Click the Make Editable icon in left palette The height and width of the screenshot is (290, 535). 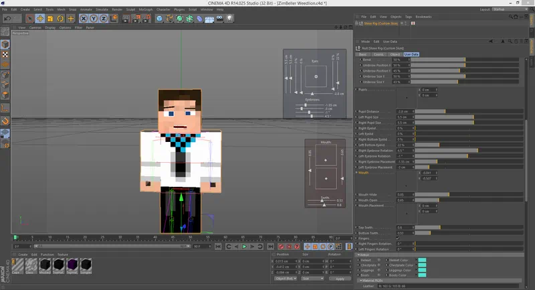tap(5, 31)
